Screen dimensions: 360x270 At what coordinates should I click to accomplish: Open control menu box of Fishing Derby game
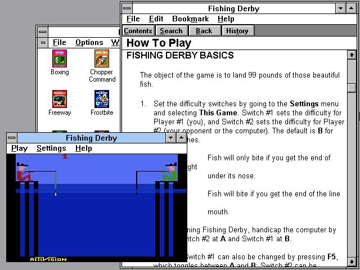[x=12, y=138]
